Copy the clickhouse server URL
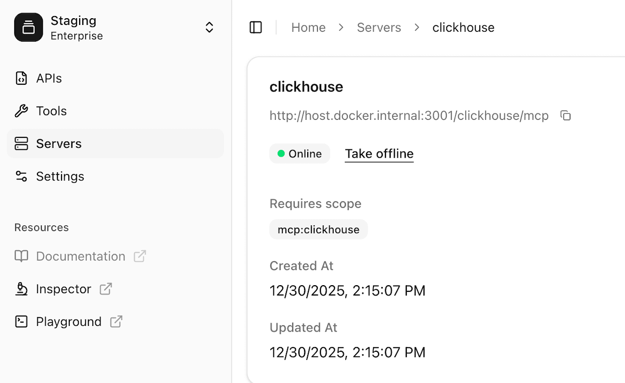This screenshot has height=383, width=625. click(566, 116)
